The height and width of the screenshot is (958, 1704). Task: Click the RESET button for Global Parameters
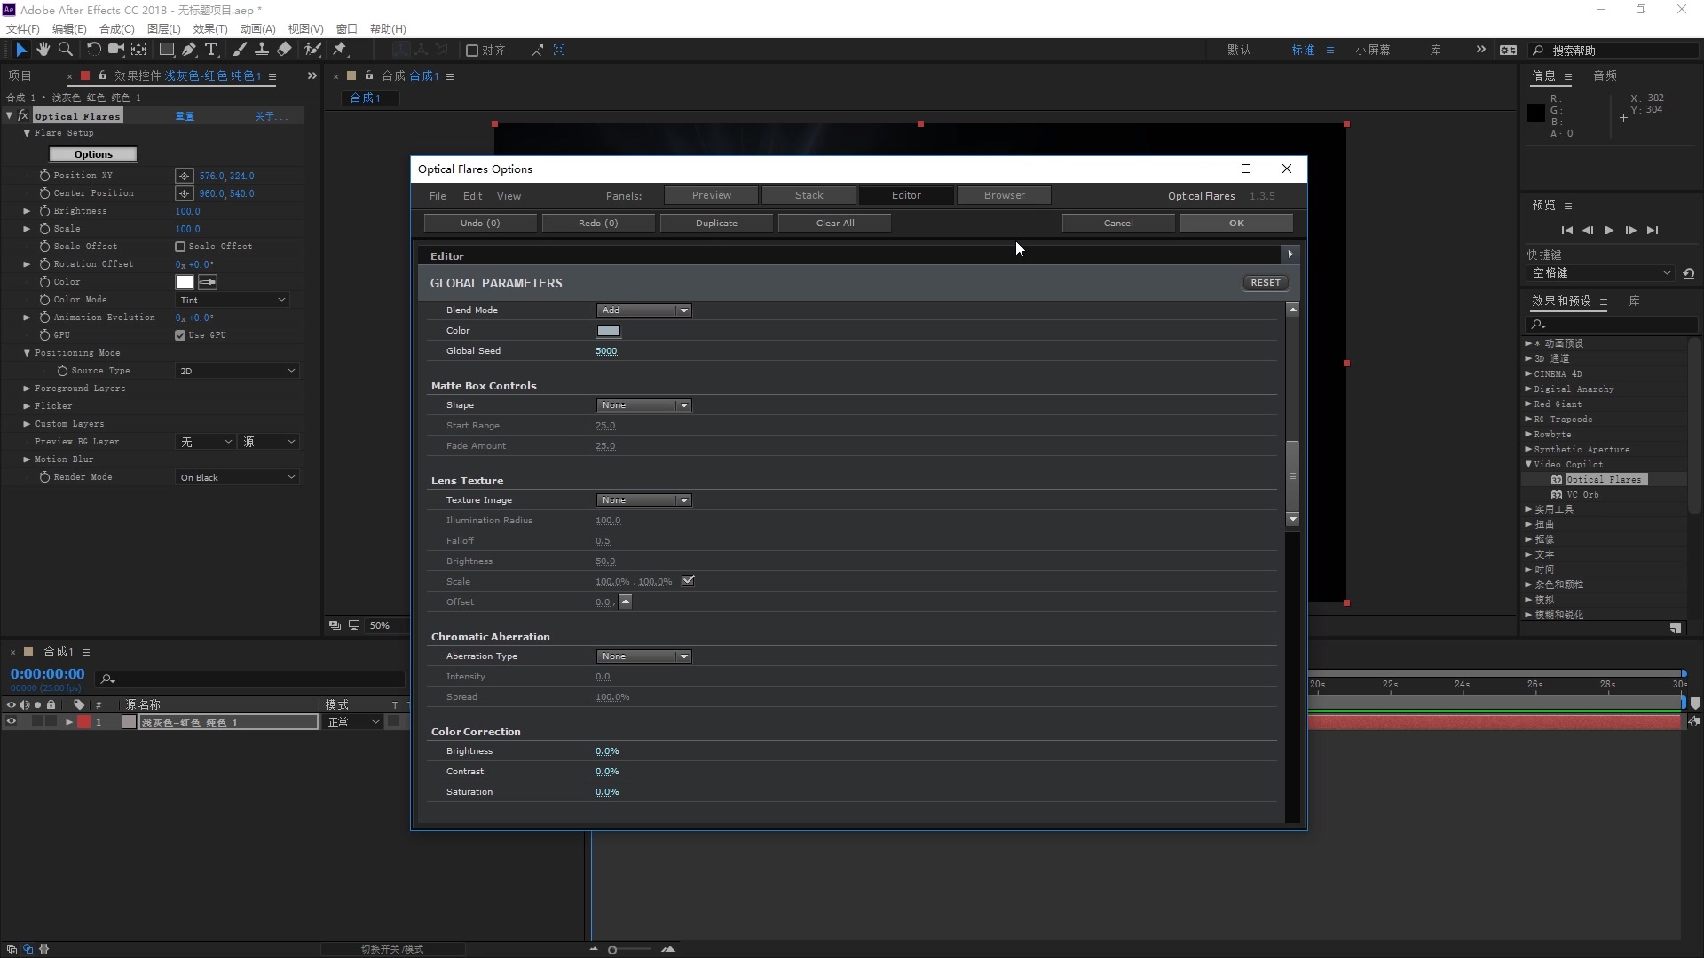pos(1265,283)
